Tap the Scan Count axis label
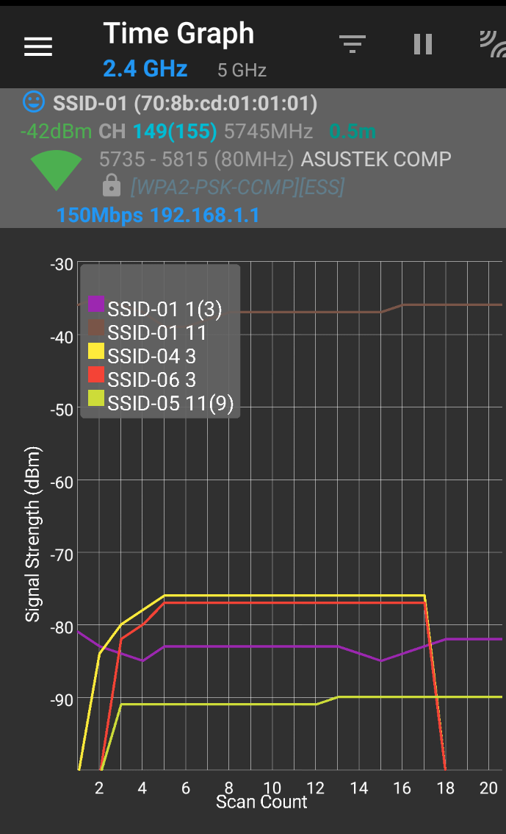This screenshot has width=506, height=834. coord(261,802)
